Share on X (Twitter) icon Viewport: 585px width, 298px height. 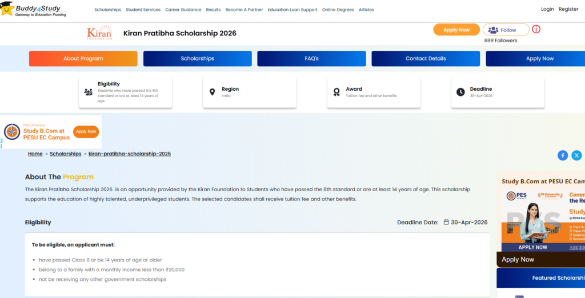coord(577,155)
